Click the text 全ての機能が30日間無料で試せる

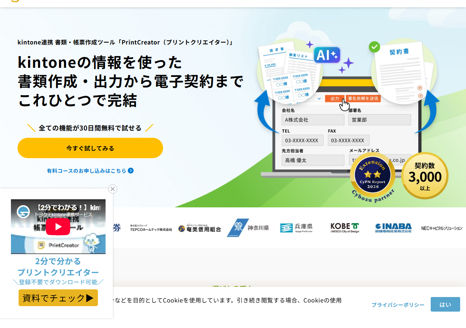click(x=90, y=128)
